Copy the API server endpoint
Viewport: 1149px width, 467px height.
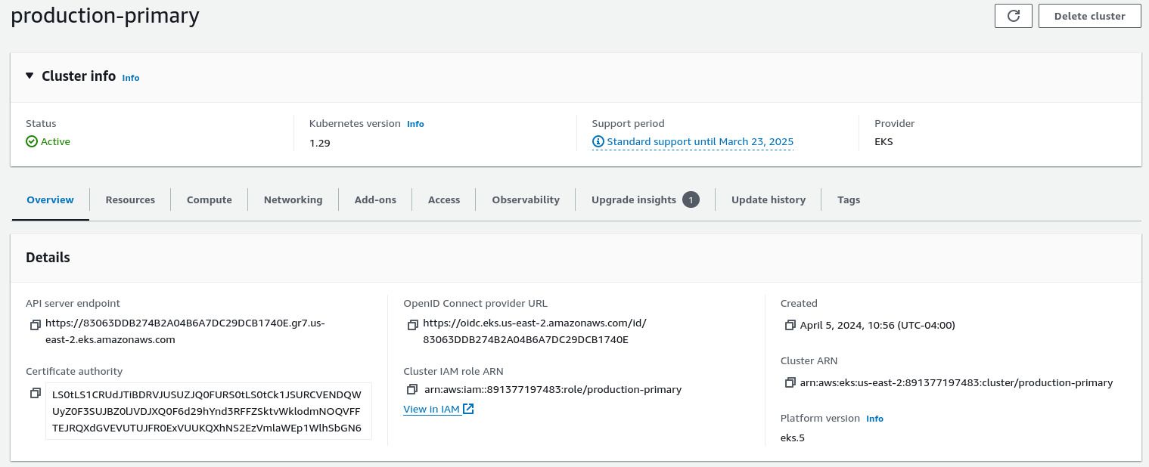point(35,325)
